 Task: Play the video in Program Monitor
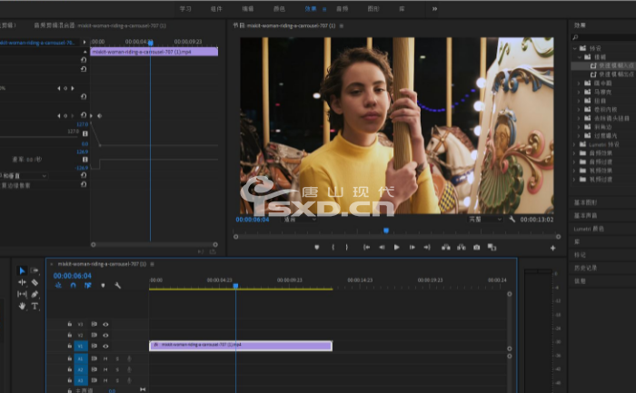(397, 248)
